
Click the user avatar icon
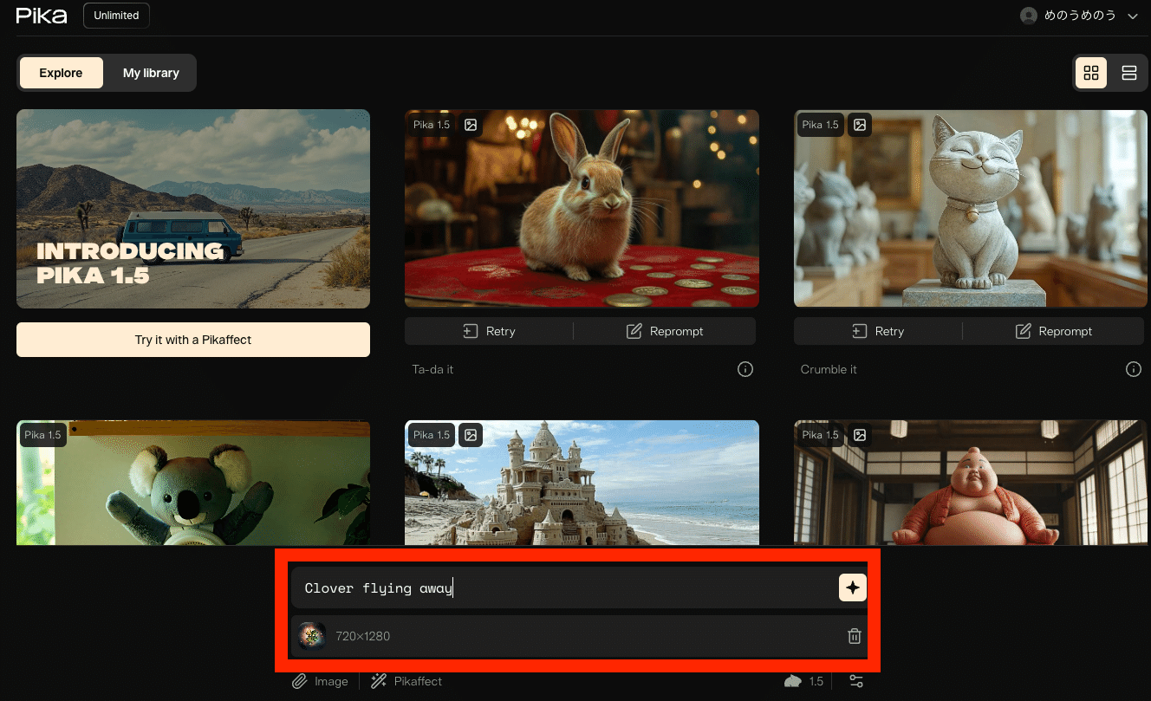point(1029,16)
